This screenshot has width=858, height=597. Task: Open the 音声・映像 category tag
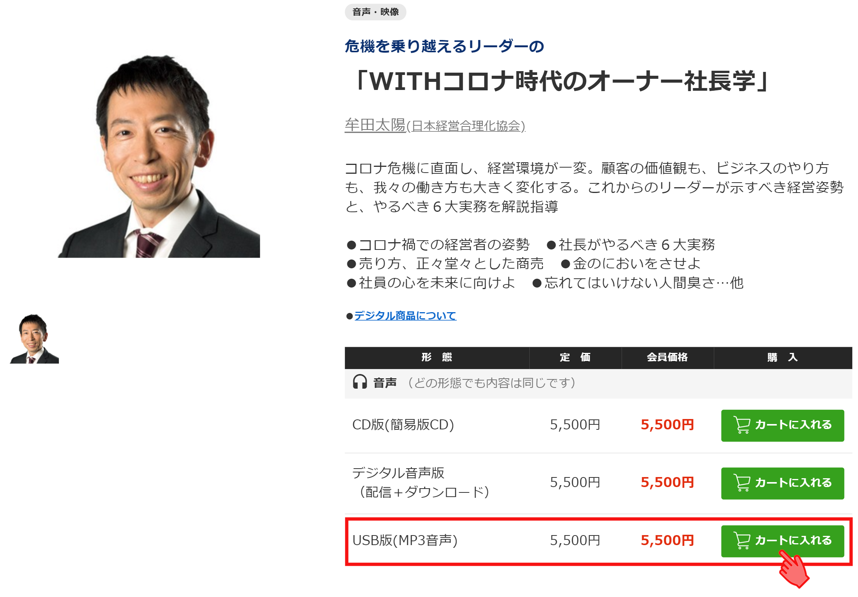click(375, 12)
